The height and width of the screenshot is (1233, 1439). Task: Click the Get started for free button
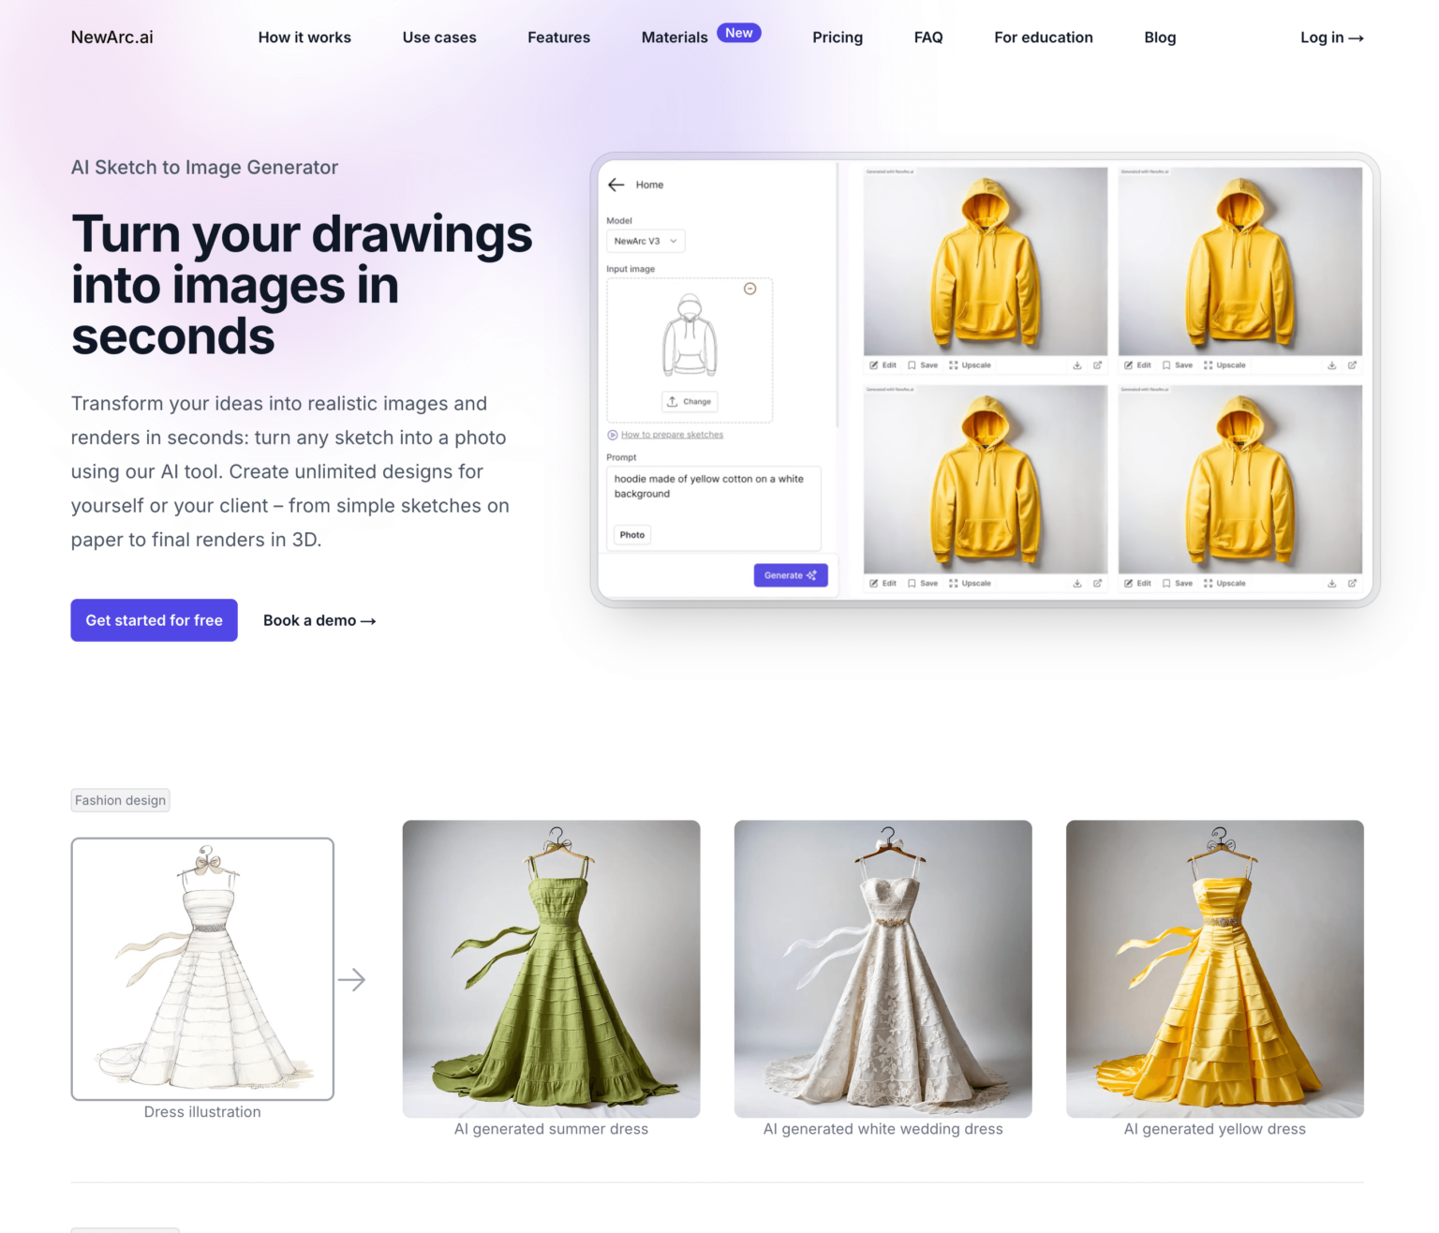click(x=154, y=619)
